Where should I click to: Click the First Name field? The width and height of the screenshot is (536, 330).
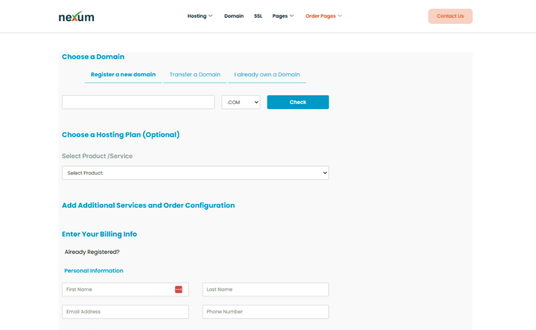(125, 290)
